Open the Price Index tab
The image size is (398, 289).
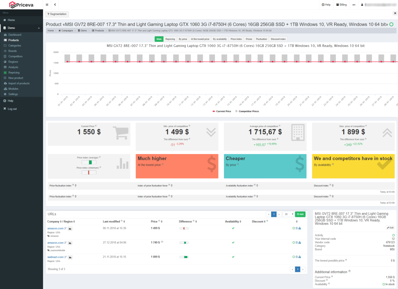(x=236, y=39)
